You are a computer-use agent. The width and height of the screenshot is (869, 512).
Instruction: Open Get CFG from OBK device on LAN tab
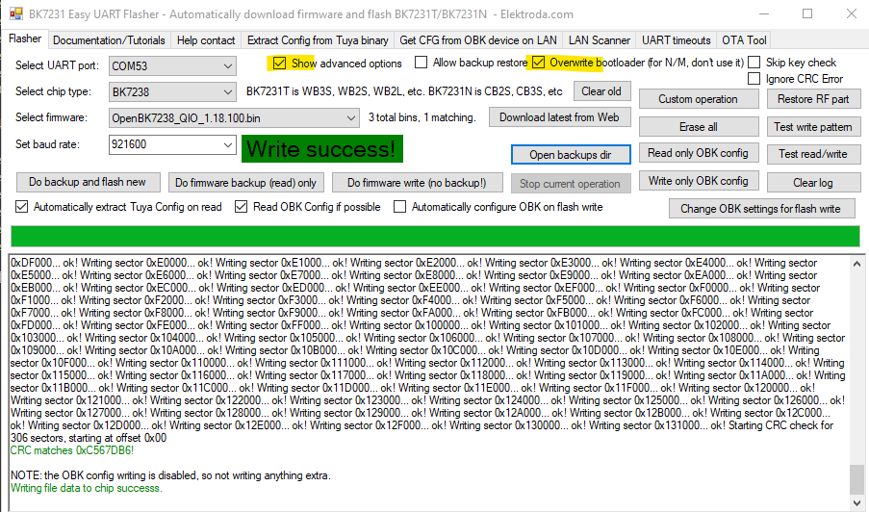[478, 40]
